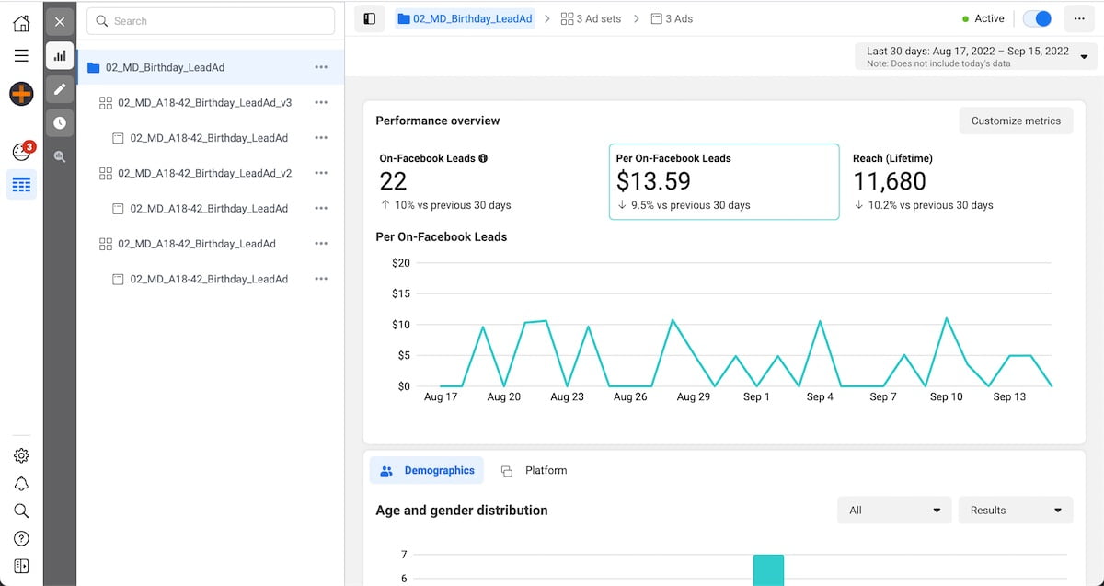The height and width of the screenshot is (586, 1104).
Task: Click the Customize metrics button
Action: pos(1016,121)
